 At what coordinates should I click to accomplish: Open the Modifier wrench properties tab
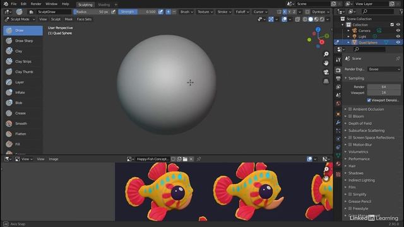[338, 122]
